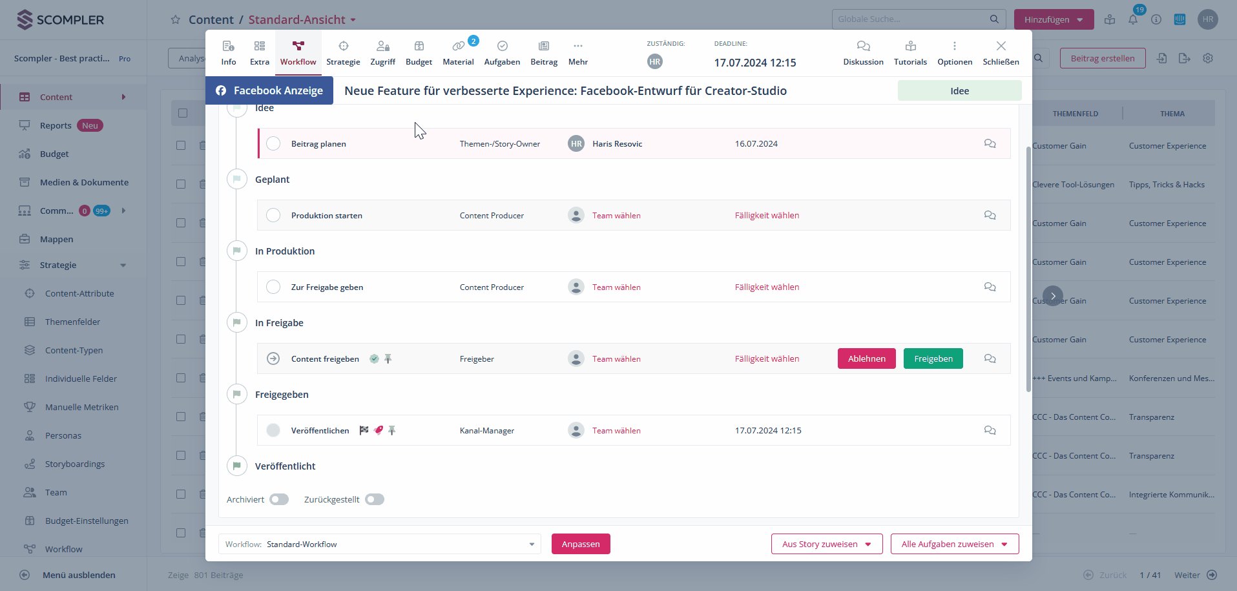The image size is (1237, 591).
Task: Click the Budget icon in dialog toolbar
Action: (419, 47)
